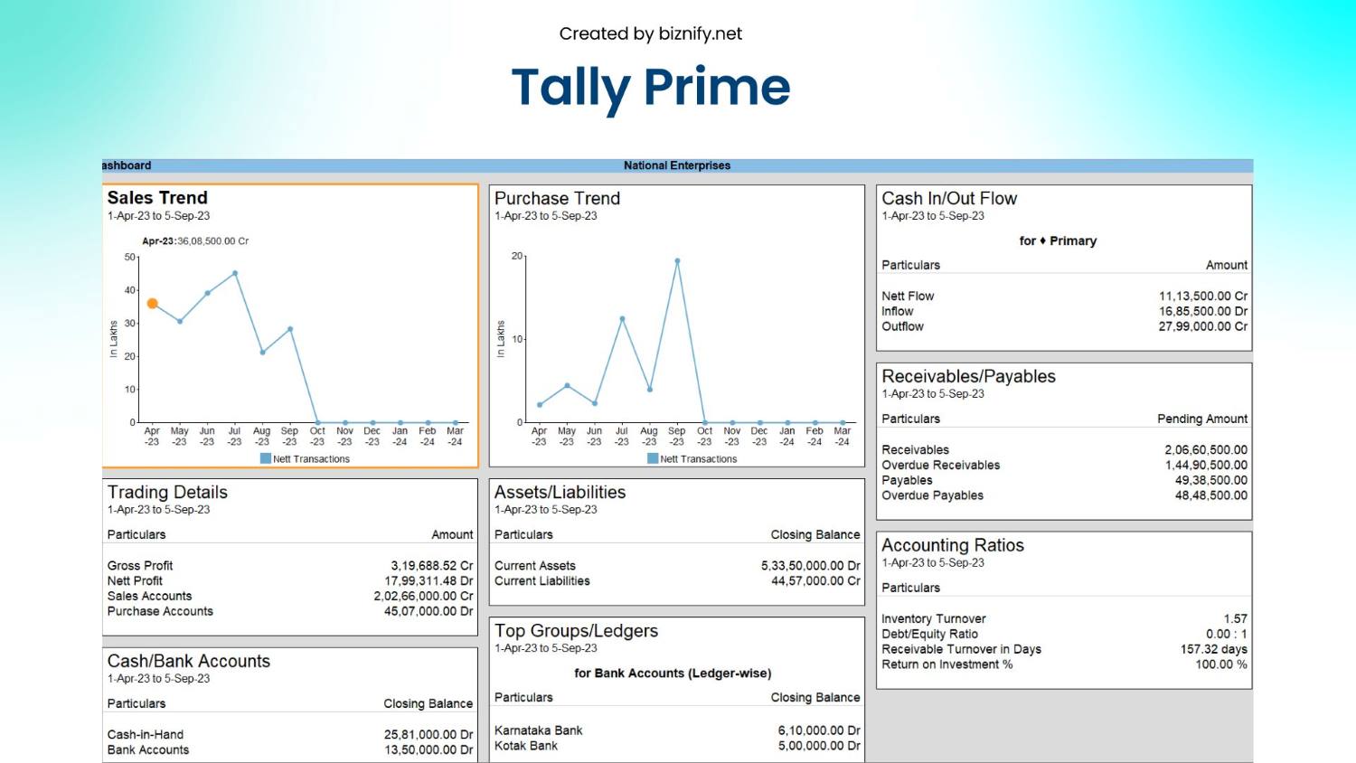Click the 'Created by biznify.net' text

pos(650,34)
